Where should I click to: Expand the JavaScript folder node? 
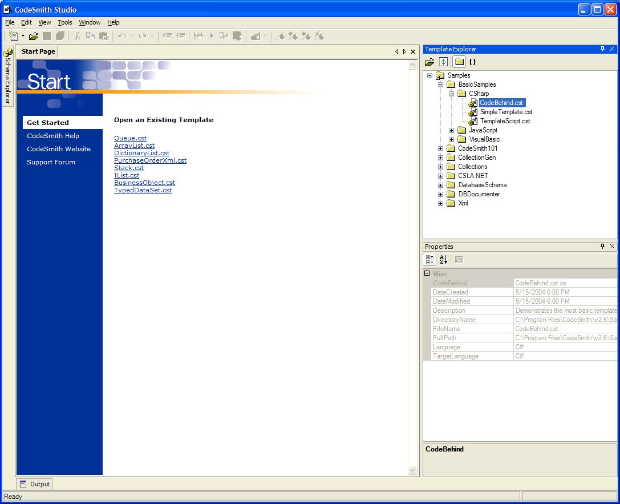pos(451,130)
